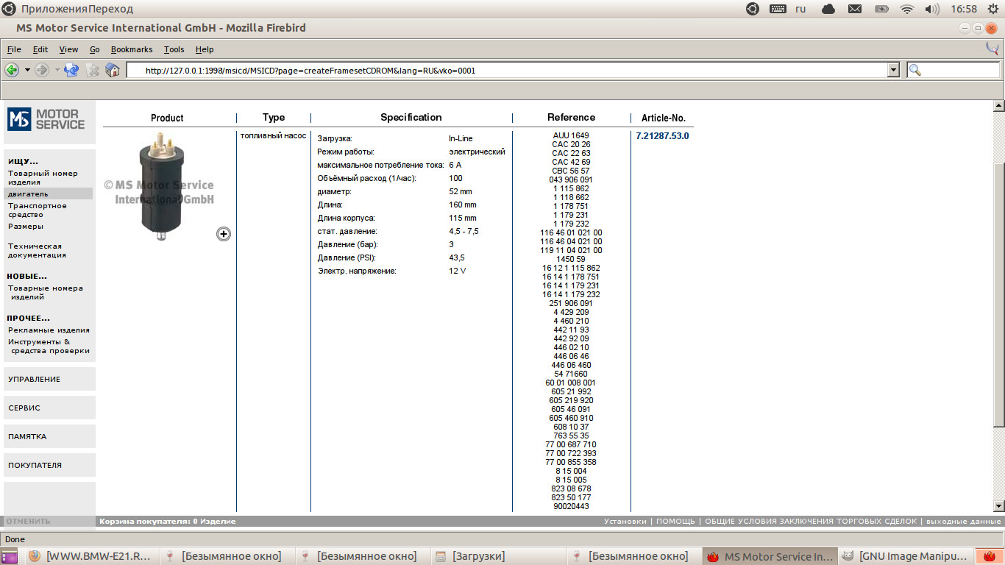Open article number 7.21287.53.0 link
1005x565 pixels.
click(x=662, y=136)
